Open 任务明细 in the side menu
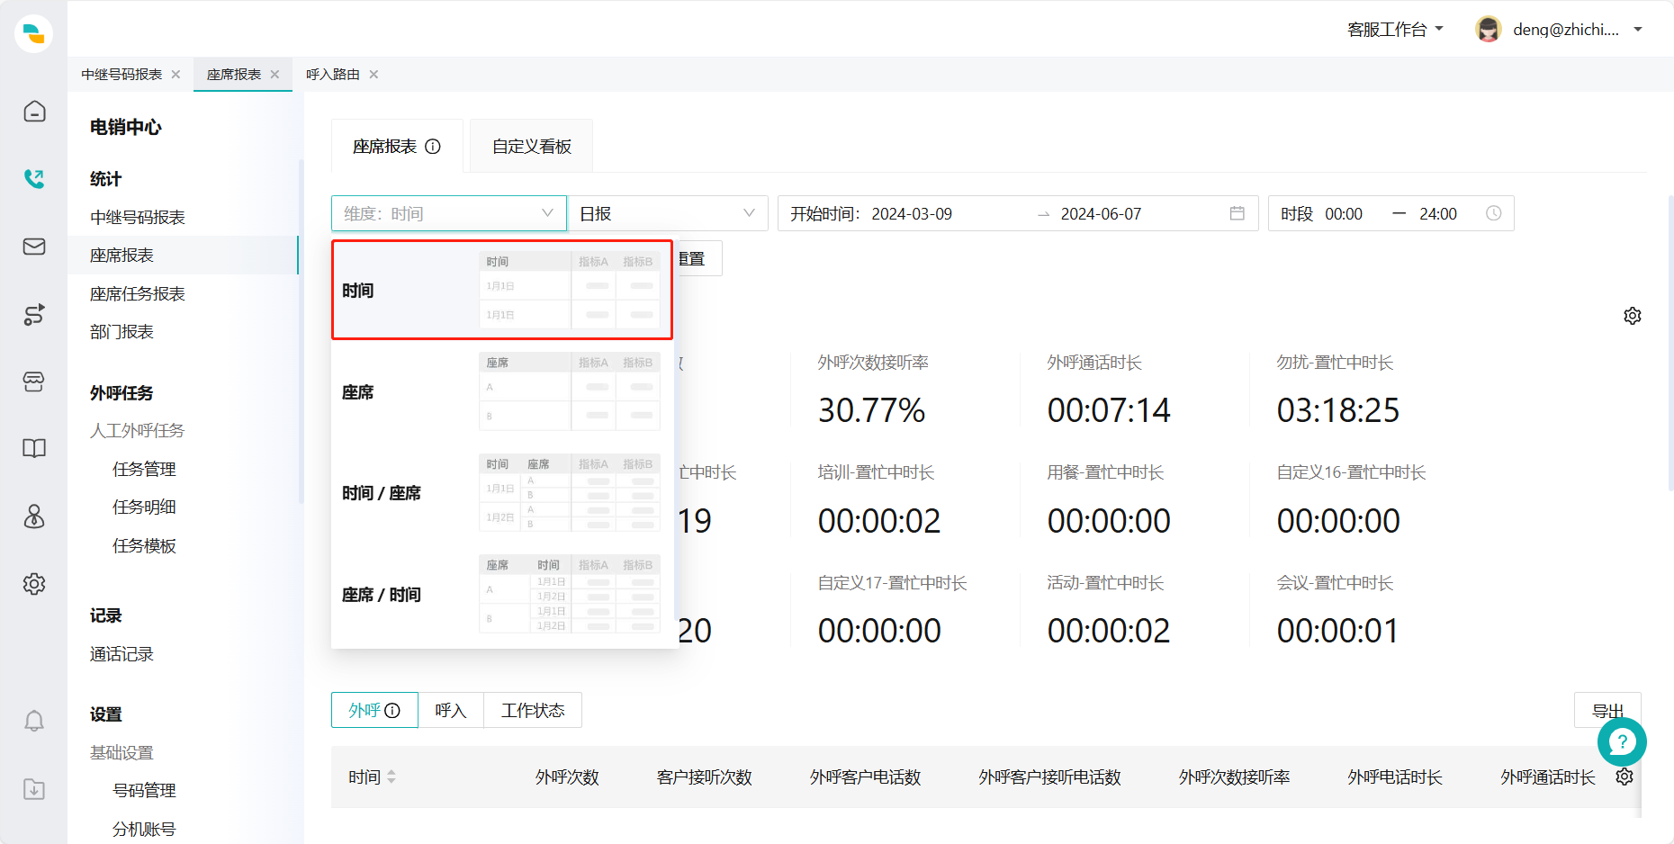This screenshot has height=844, width=1674. tap(144, 507)
